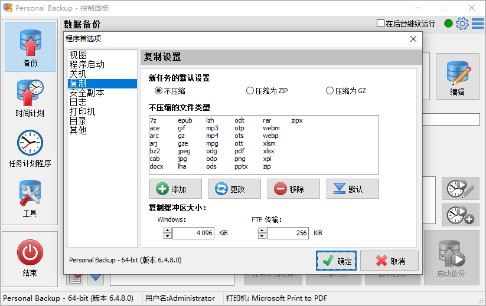Select file type webm in list
Viewport: 486px width, 306px height.
(x=271, y=128)
